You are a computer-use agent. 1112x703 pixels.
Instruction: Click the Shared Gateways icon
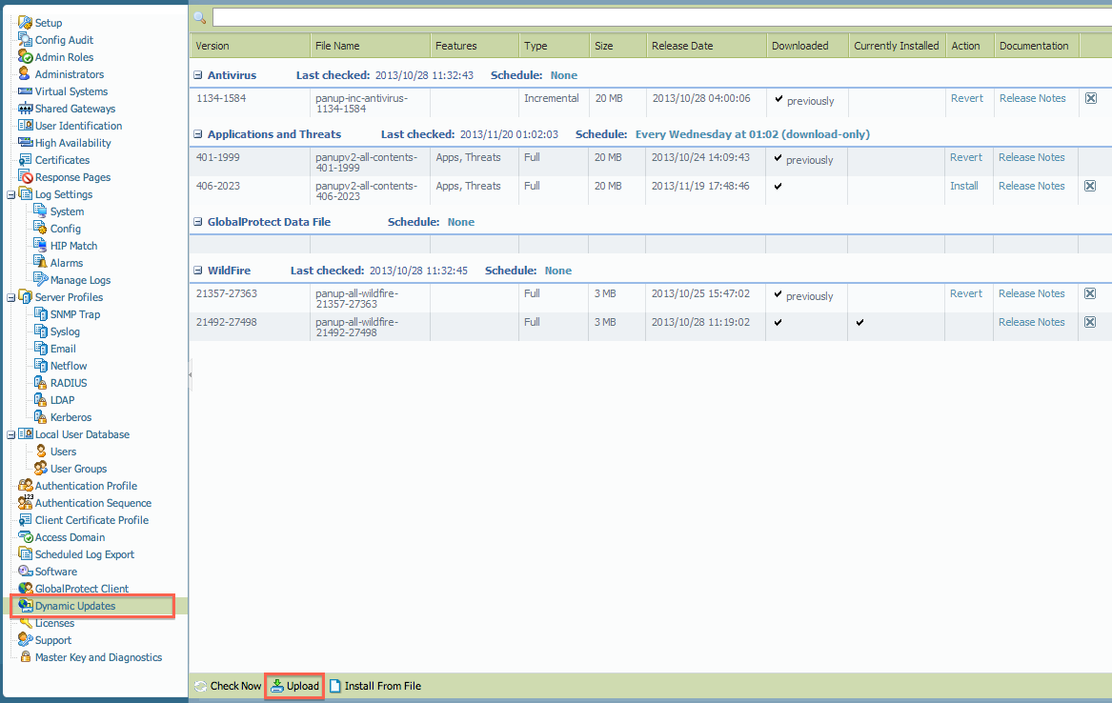click(x=25, y=109)
